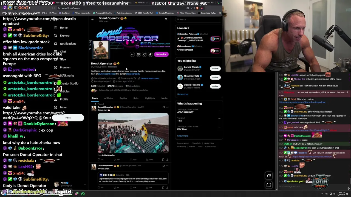The image size is (351, 197).
Task: Share the Range day post
Action: [x=167, y=160]
